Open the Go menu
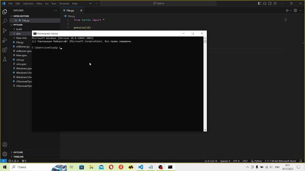The image size is (305, 171). coord(47,3)
